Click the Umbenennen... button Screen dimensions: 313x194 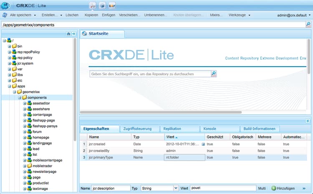[155, 15]
